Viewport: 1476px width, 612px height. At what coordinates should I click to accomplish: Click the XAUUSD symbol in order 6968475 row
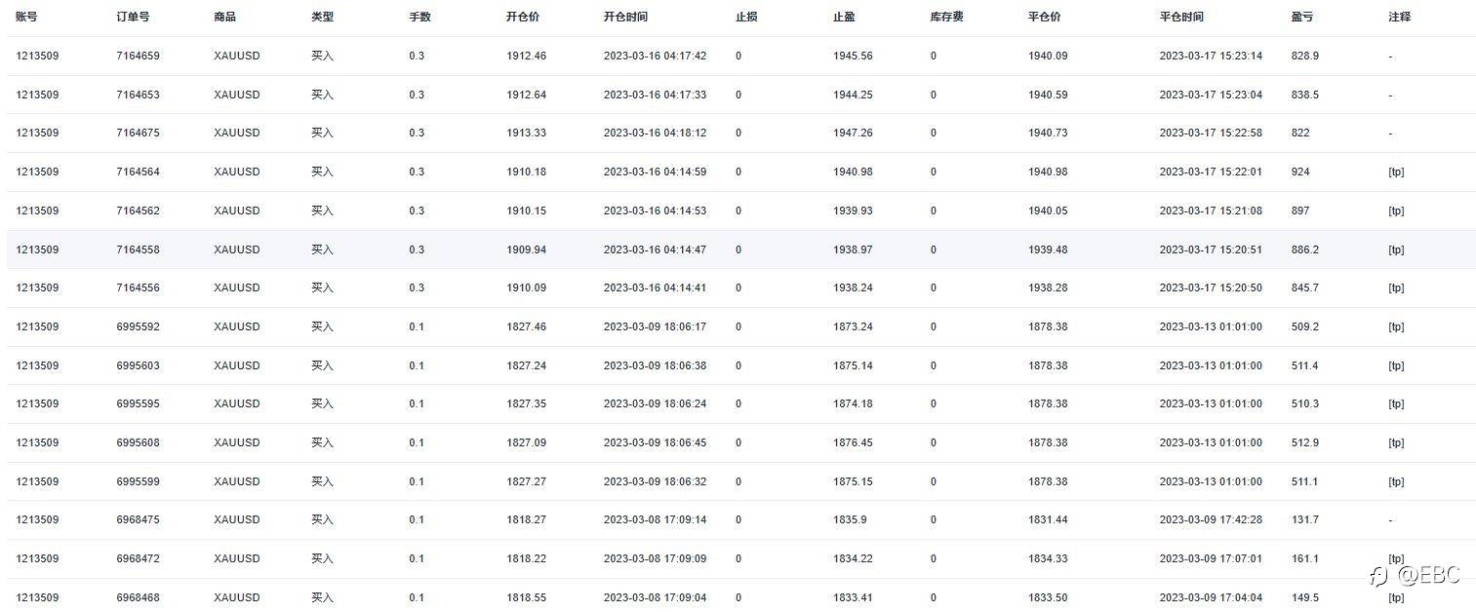pyautogui.click(x=237, y=519)
